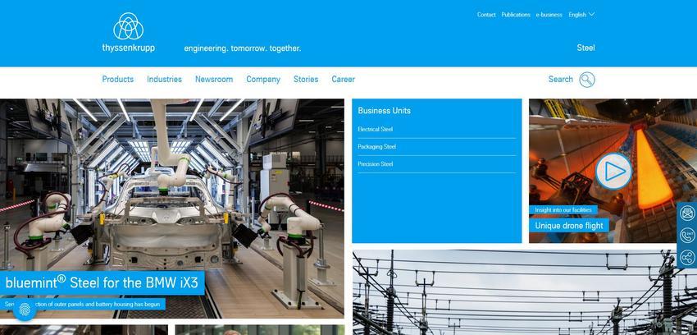Visit the e-business link
Screen dimensions: 697x335
549,15
